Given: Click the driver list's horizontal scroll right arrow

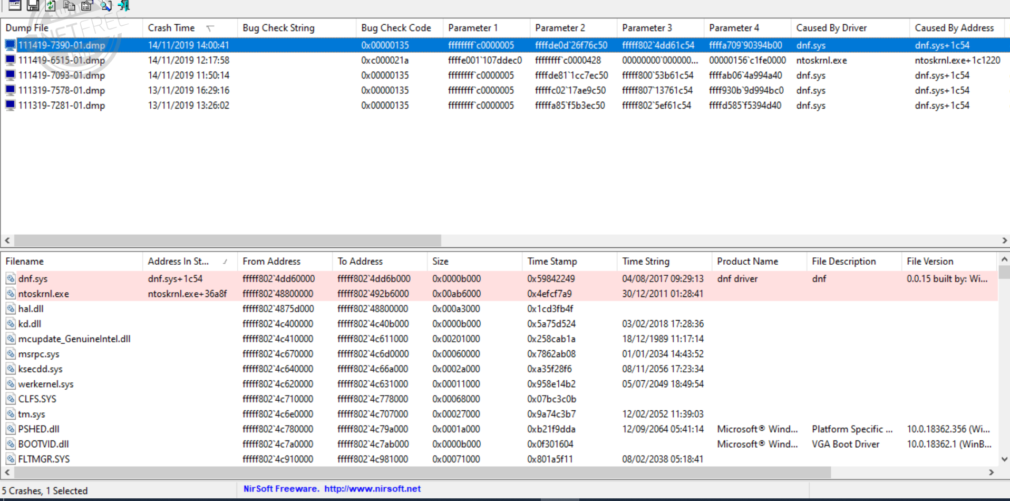Looking at the screenshot, I should coord(991,473).
